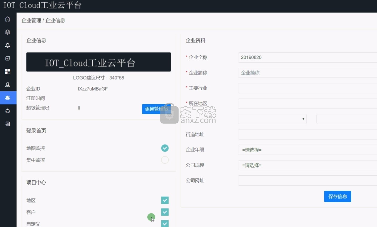Click the IOT_Cloud logo banner image
The width and height of the screenshot is (377, 227).
pos(99,62)
